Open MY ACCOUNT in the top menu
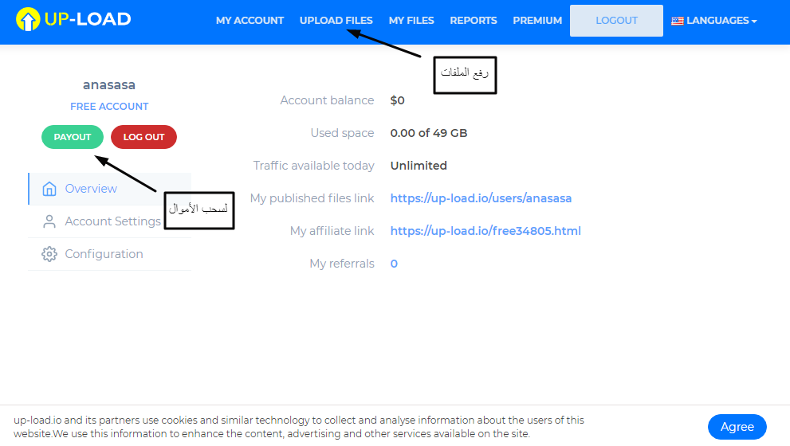This screenshot has height=446, width=790. [250, 21]
